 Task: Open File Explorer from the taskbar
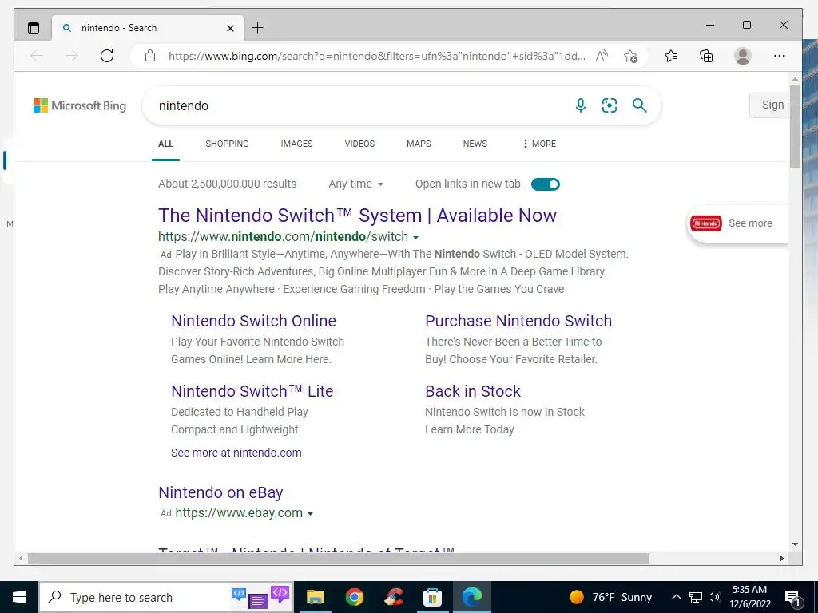pyautogui.click(x=315, y=597)
